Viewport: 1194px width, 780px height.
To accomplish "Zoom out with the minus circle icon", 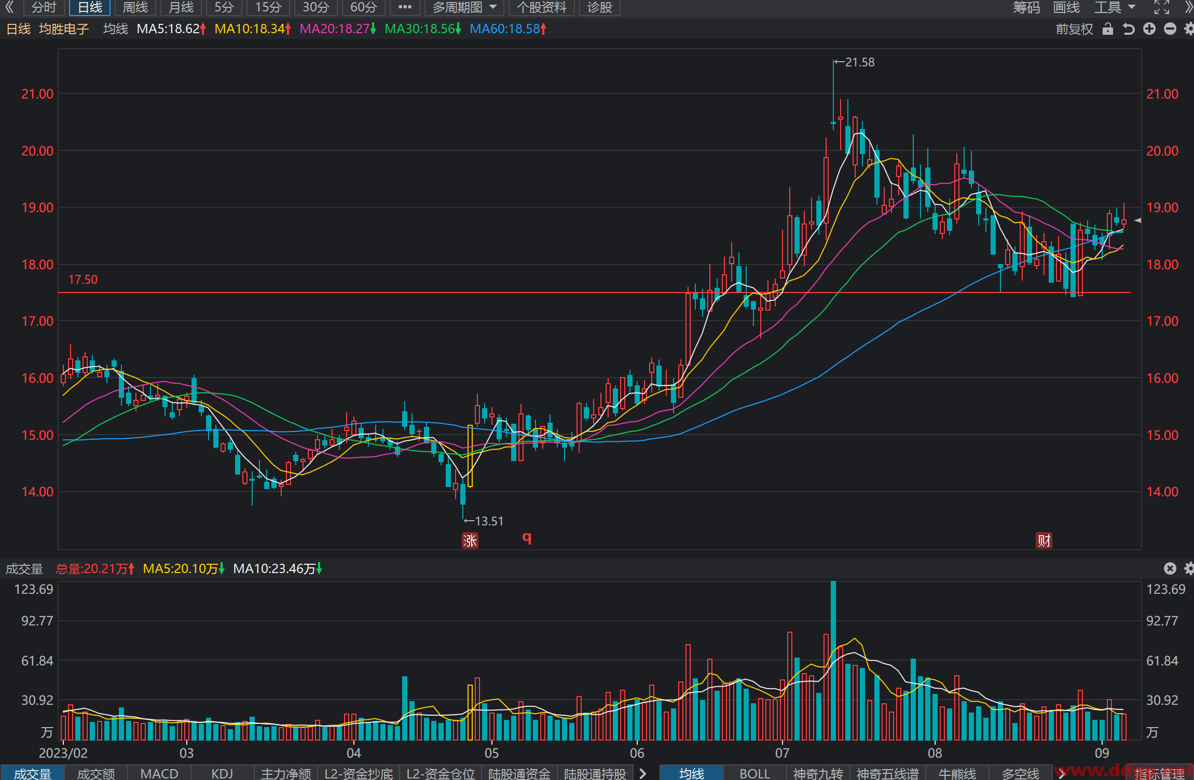I will coord(1170,29).
